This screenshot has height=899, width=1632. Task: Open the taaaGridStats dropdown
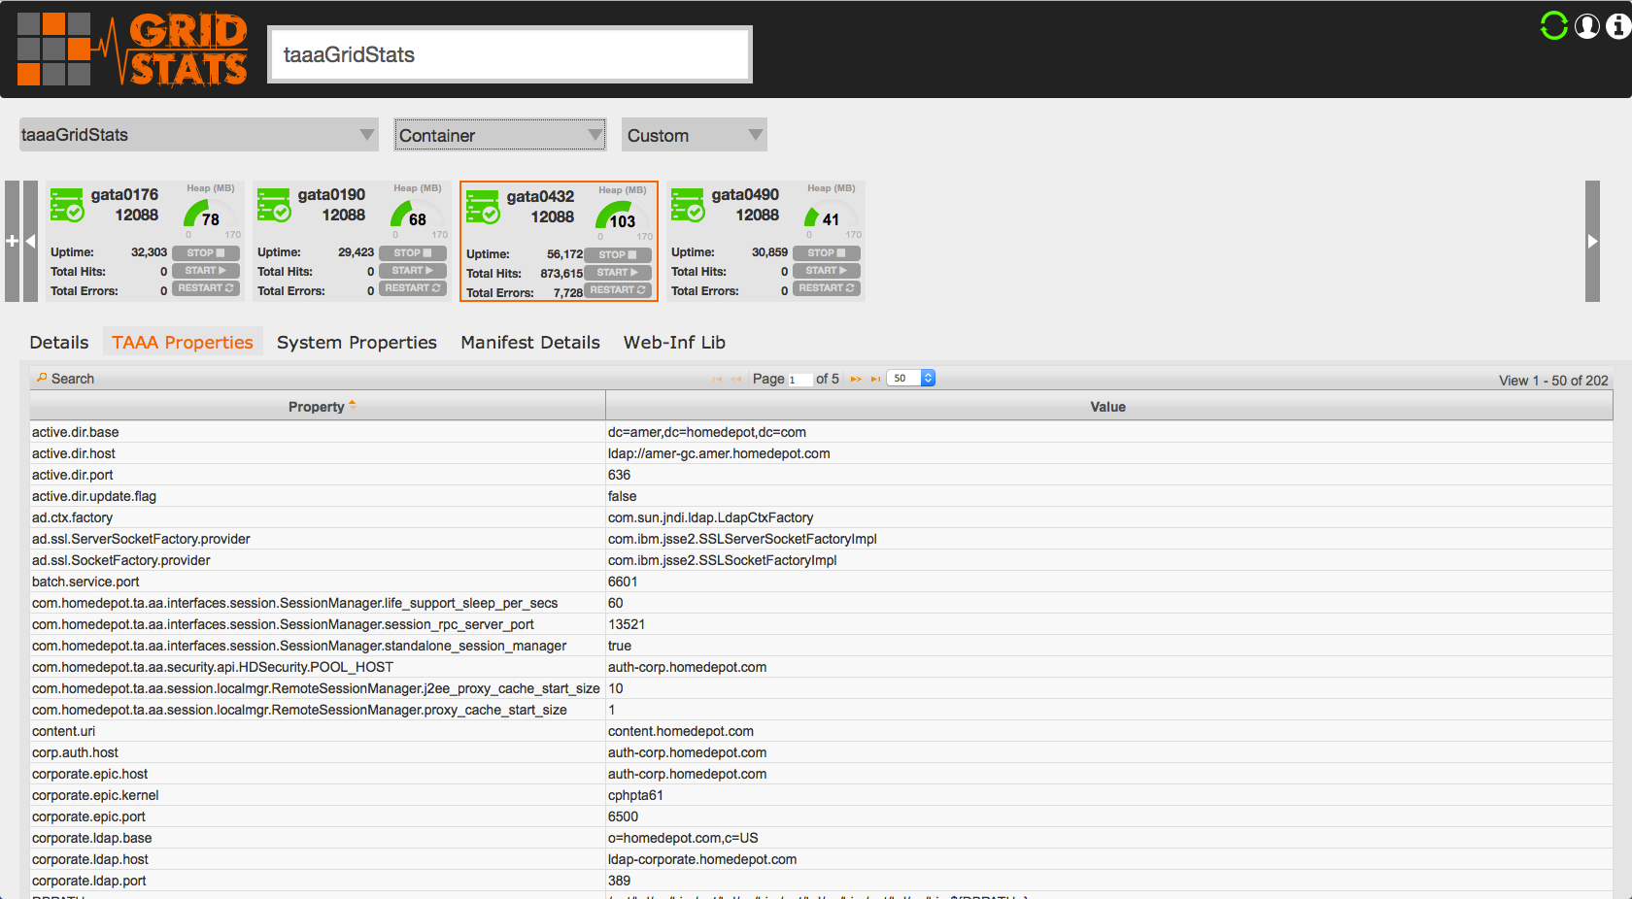point(198,135)
